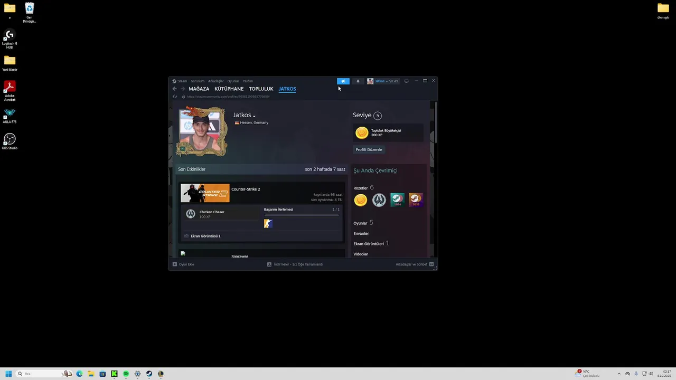
Task: Open the Görünüm menu
Action: (x=198, y=81)
